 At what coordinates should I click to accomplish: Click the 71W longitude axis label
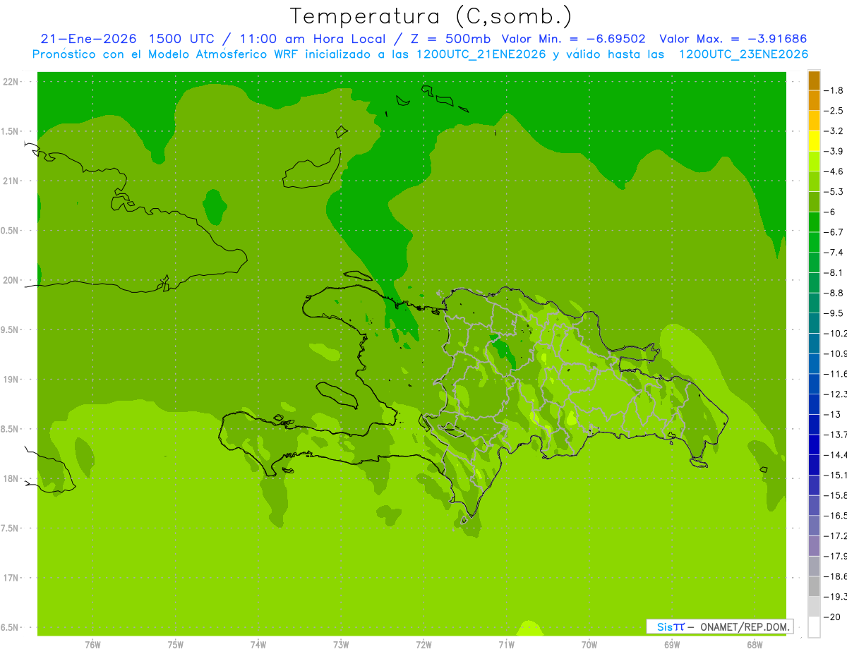click(x=506, y=646)
